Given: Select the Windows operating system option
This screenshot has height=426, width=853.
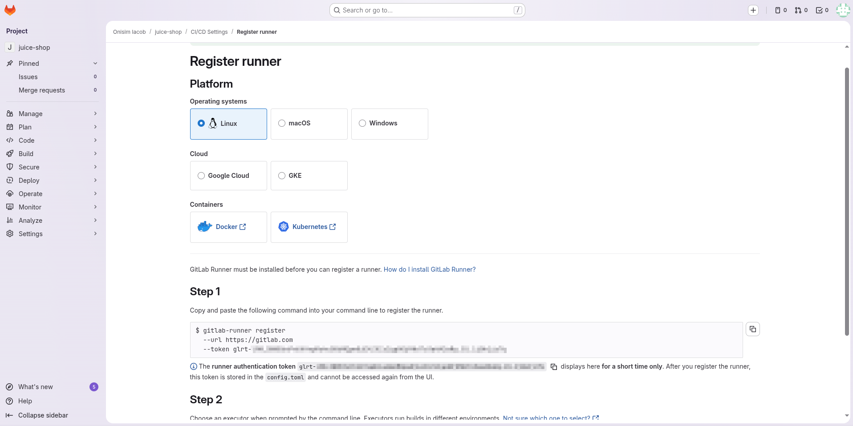Looking at the screenshot, I should (x=389, y=124).
